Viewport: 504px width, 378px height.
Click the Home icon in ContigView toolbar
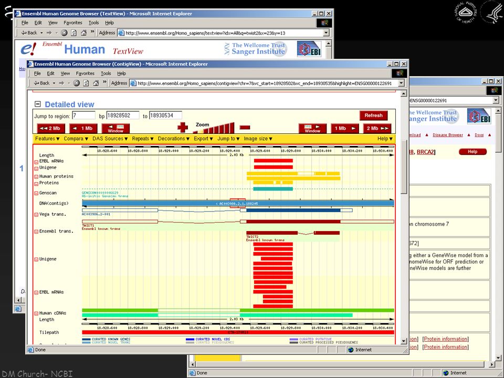click(x=96, y=83)
